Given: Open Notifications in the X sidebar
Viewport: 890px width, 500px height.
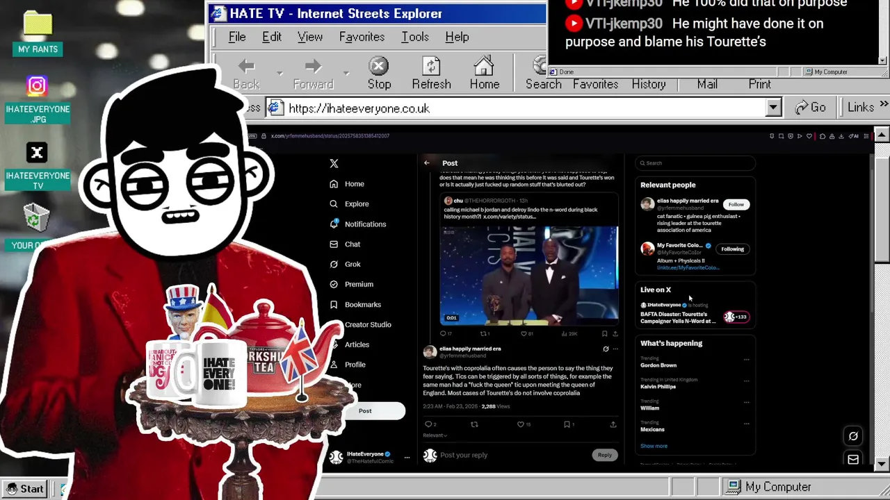Looking at the screenshot, I should (358, 224).
